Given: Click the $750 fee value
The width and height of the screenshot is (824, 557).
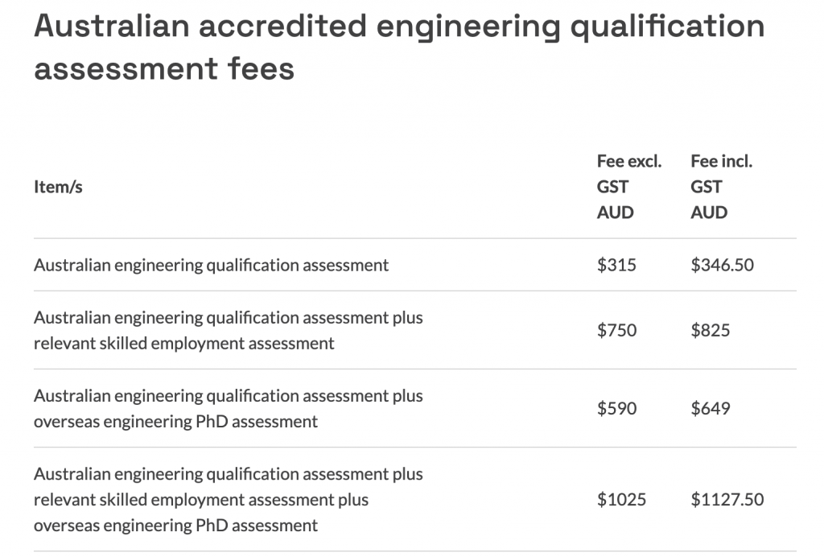Looking at the screenshot, I should [x=616, y=330].
